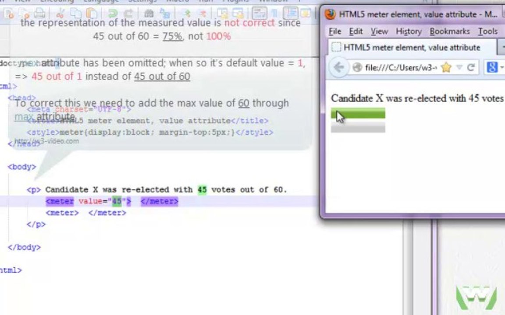
Task: Click the Firefox Back arrow button
Action: click(x=339, y=67)
